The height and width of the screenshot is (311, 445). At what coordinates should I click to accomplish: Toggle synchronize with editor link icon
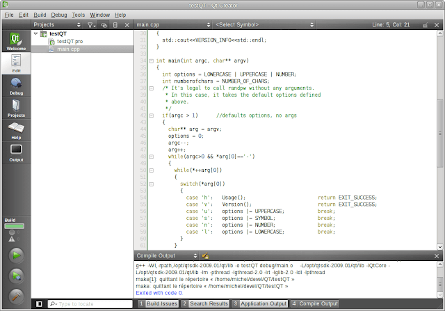coord(104,25)
